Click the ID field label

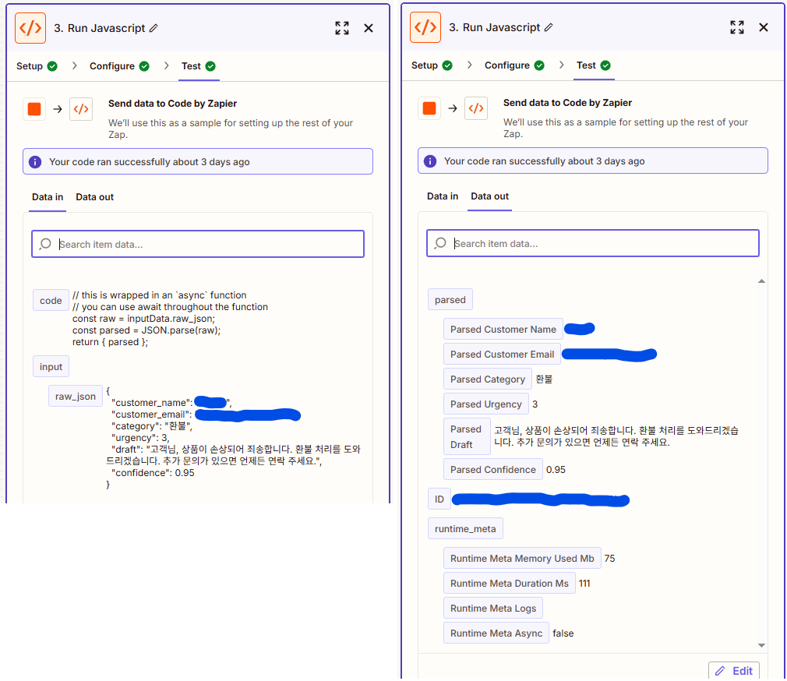tap(439, 499)
